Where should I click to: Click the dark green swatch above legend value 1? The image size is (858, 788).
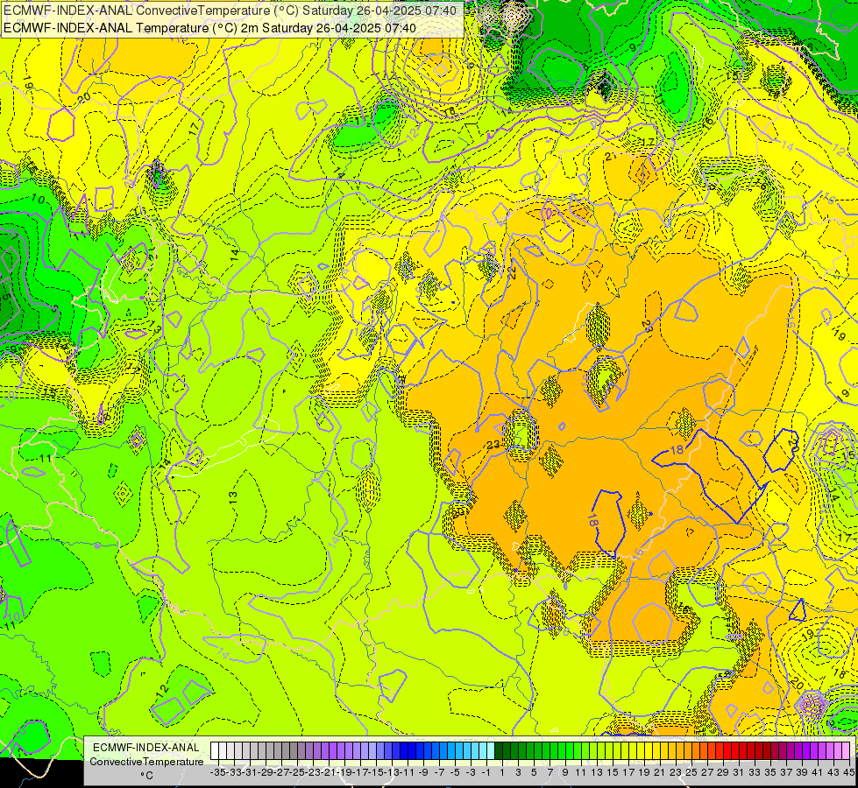click(499, 750)
